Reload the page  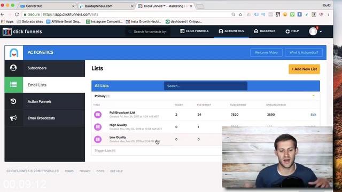pyautogui.click(x=17, y=14)
